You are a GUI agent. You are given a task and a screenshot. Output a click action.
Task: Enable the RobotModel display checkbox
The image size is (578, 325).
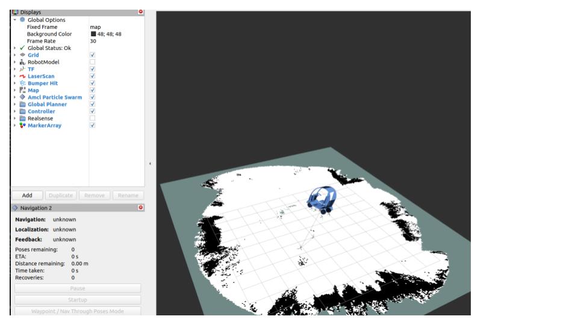tap(93, 62)
